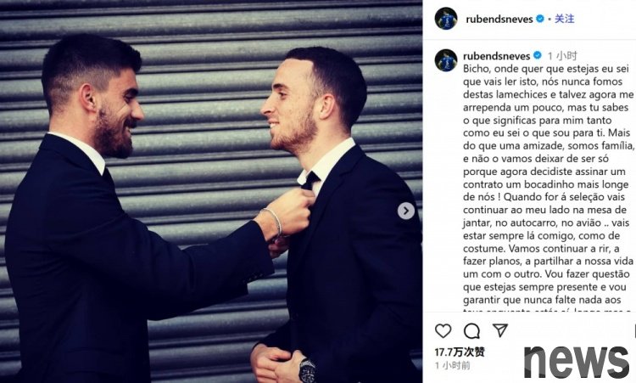Click the 1 小时 timestamp next to the caption
The image size is (636, 383).
[x=561, y=56]
